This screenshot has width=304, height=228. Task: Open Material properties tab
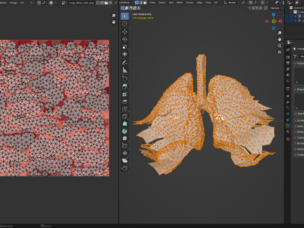[x=288, y=132]
